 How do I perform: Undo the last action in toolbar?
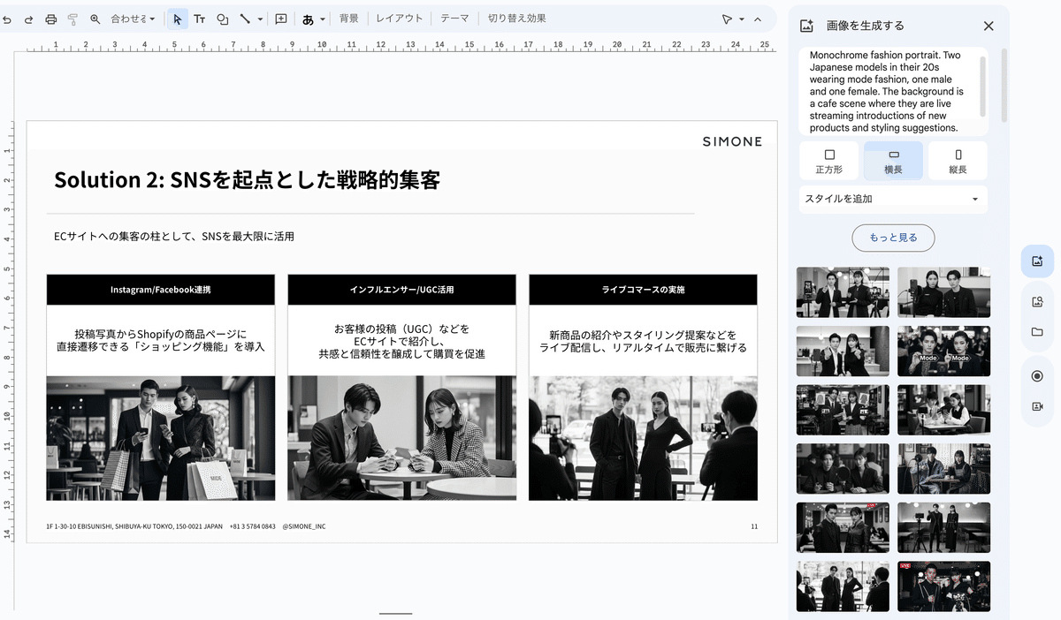(x=7, y=19)
